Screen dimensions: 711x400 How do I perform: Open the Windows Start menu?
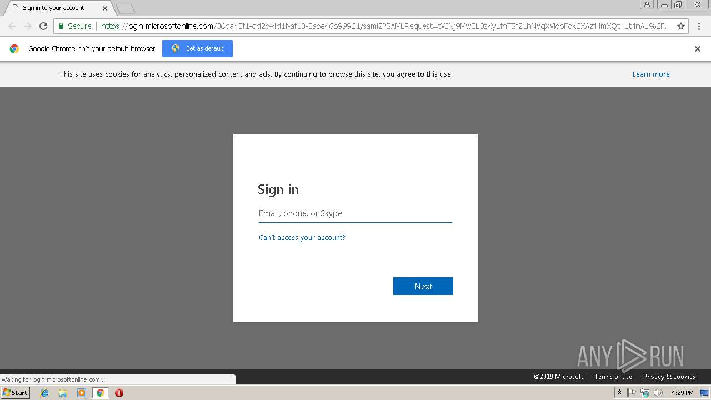coord(16,393)
